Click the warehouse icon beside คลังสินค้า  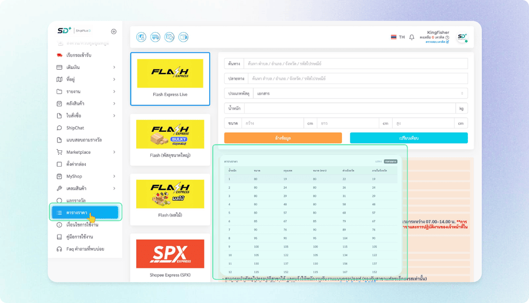tap(59, 103)
